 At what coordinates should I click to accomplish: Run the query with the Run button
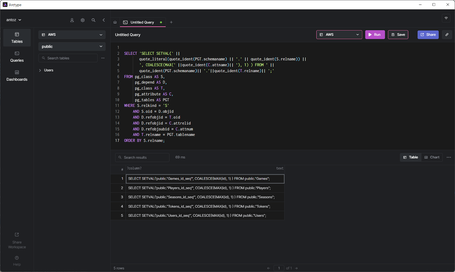click(375, 35)
